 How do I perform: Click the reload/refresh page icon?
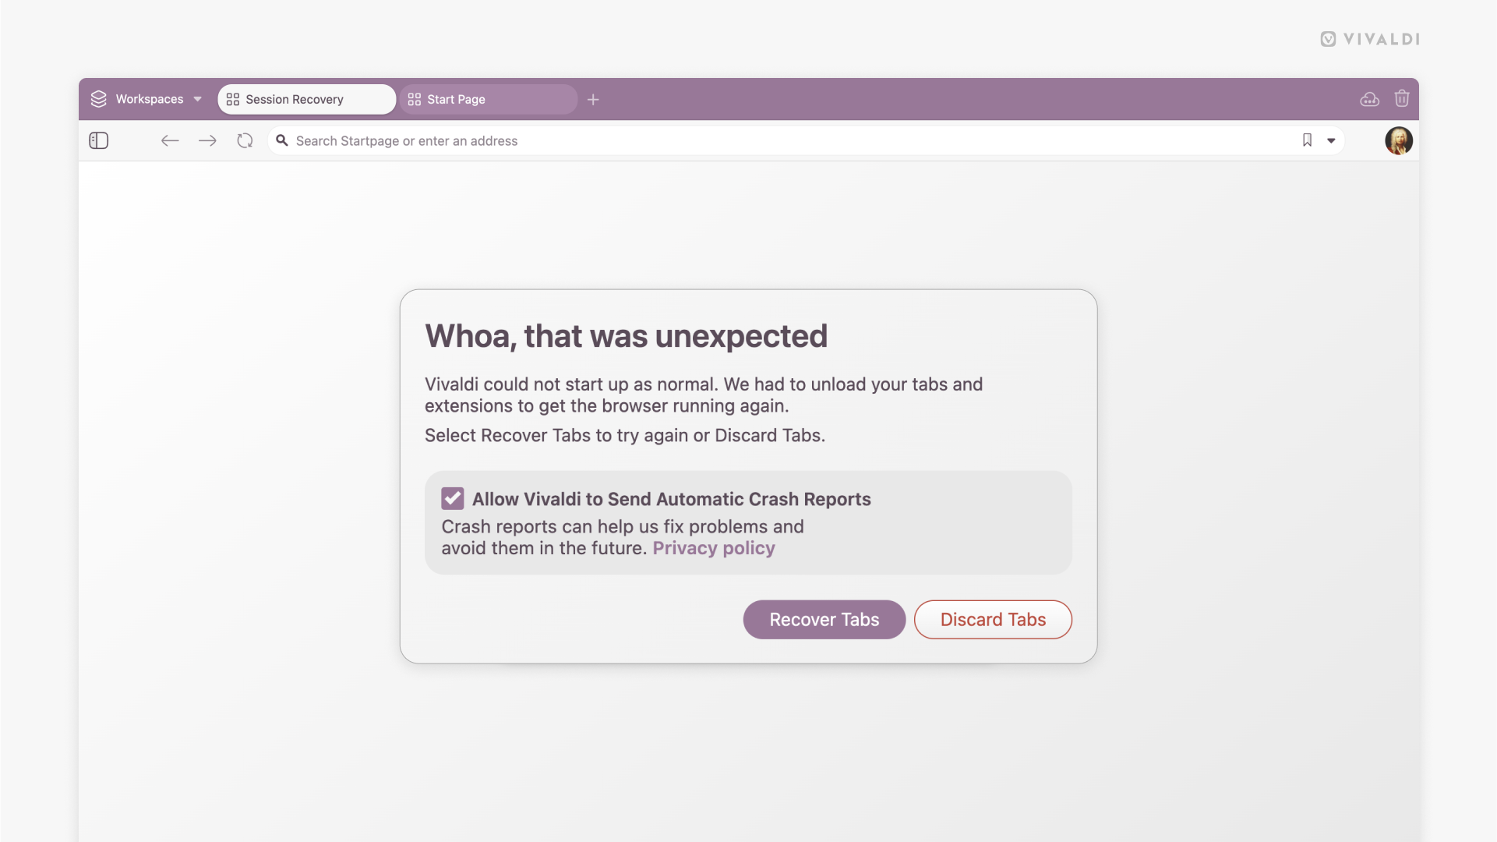[244, 140]
